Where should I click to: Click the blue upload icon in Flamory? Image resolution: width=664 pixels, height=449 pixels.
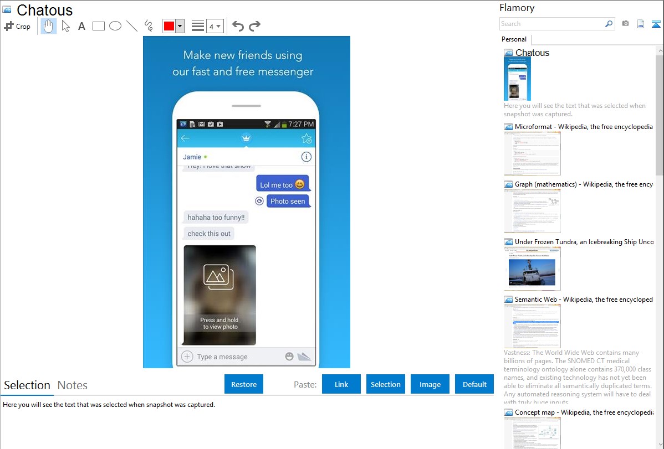coord(656,24)
